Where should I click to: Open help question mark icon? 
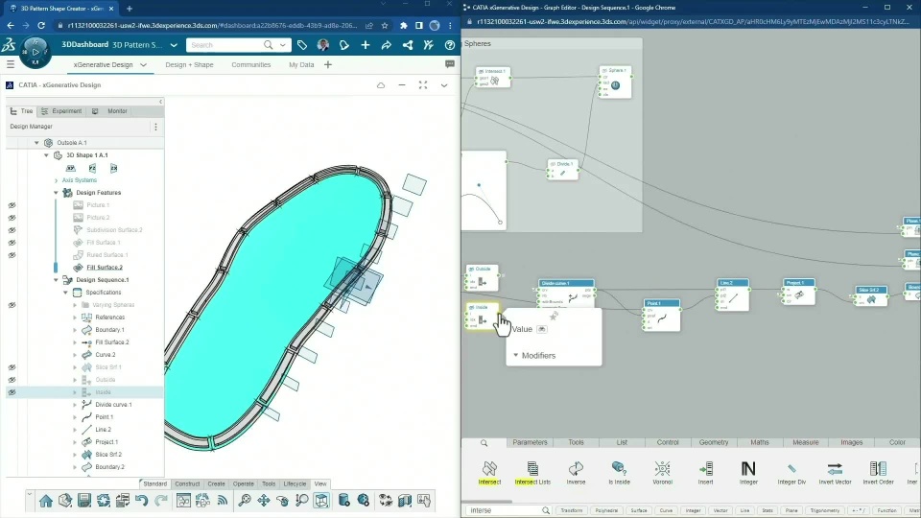pos(450,45)
